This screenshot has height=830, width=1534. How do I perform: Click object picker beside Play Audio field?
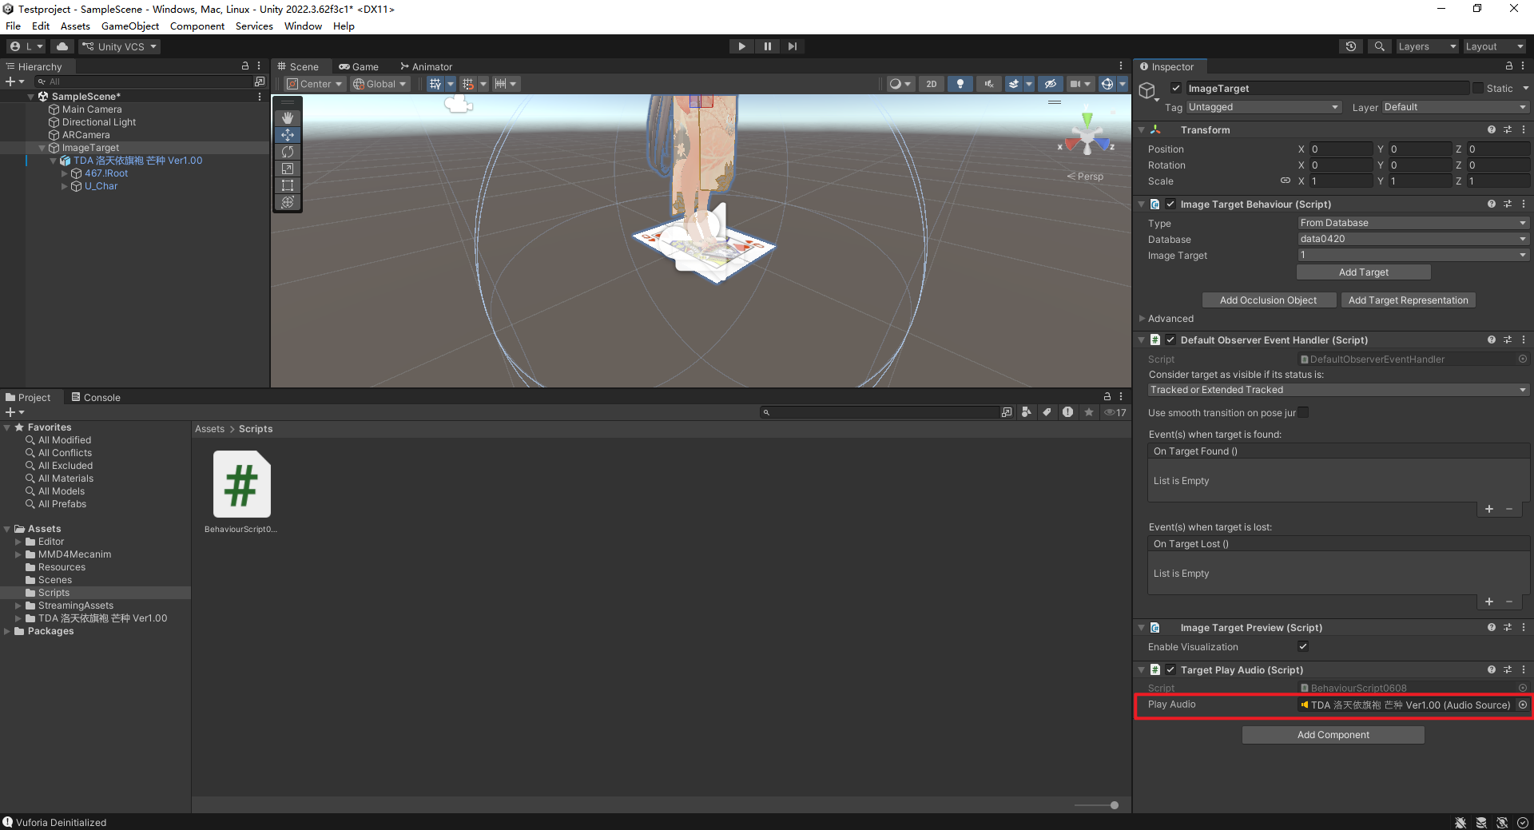1523,705
